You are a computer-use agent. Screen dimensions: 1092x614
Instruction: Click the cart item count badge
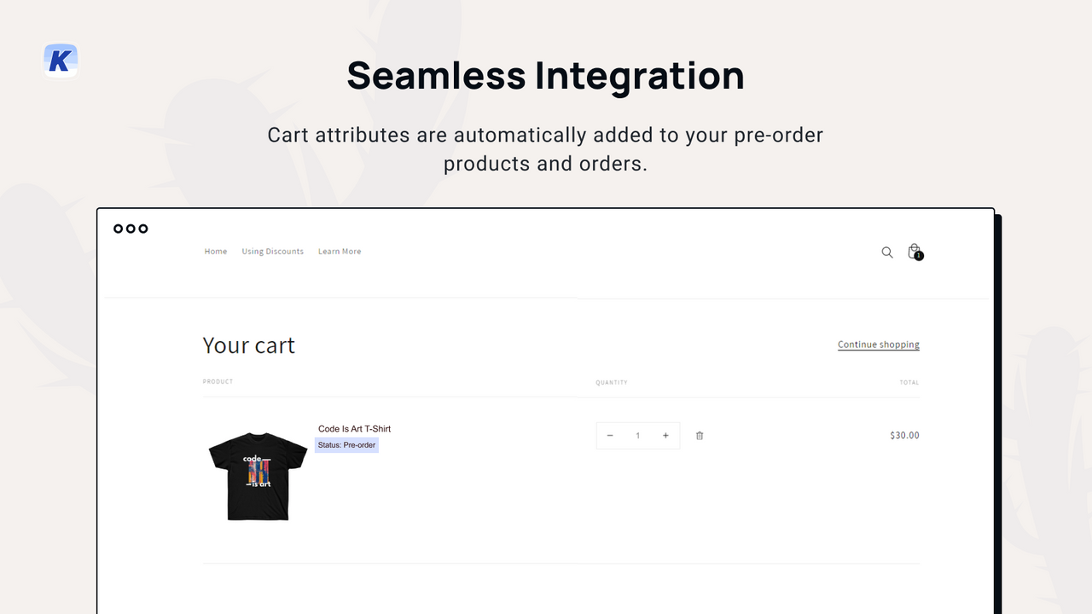click(x=920, y=257)
